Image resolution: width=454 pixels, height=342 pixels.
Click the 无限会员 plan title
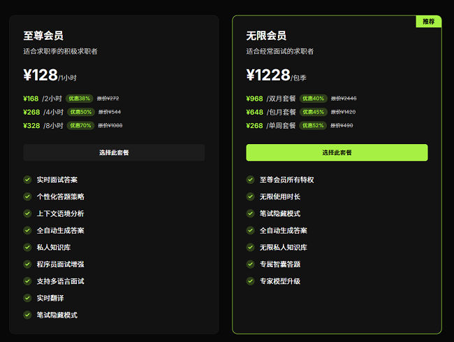(x=266, y=36)
